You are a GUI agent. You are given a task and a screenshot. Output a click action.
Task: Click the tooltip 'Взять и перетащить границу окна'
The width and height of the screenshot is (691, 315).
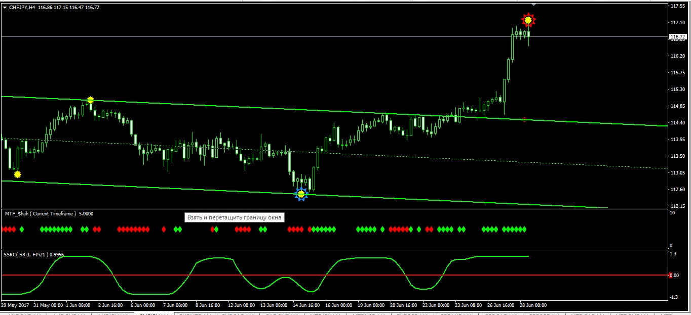[234, 217]
